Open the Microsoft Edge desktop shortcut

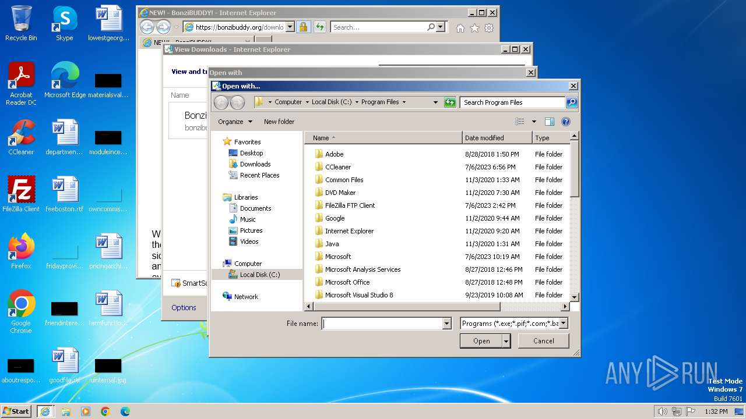pos(65,80)
